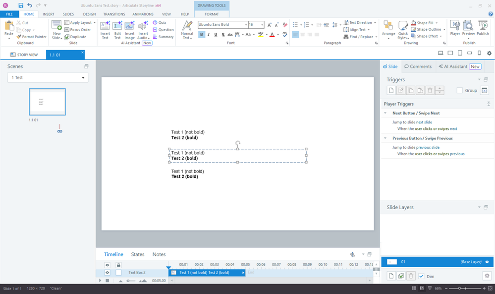The width and height of the screenshot is (495, 294).
Task: Click Decrease Font Size icon
Action: click(276, 25)
